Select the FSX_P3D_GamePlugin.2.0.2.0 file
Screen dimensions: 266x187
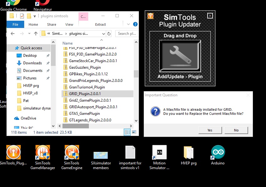click(93, 54)
